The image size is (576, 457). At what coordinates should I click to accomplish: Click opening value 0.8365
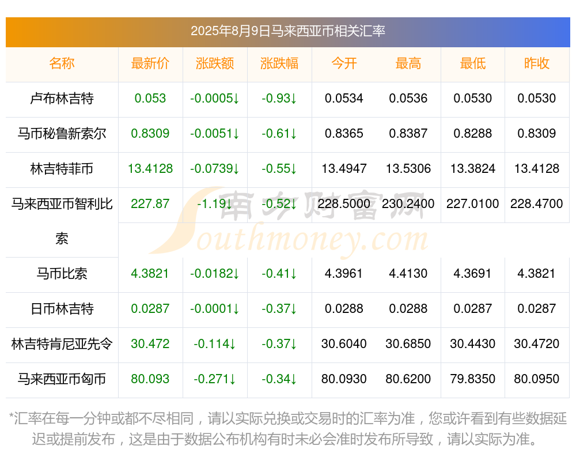344,133
